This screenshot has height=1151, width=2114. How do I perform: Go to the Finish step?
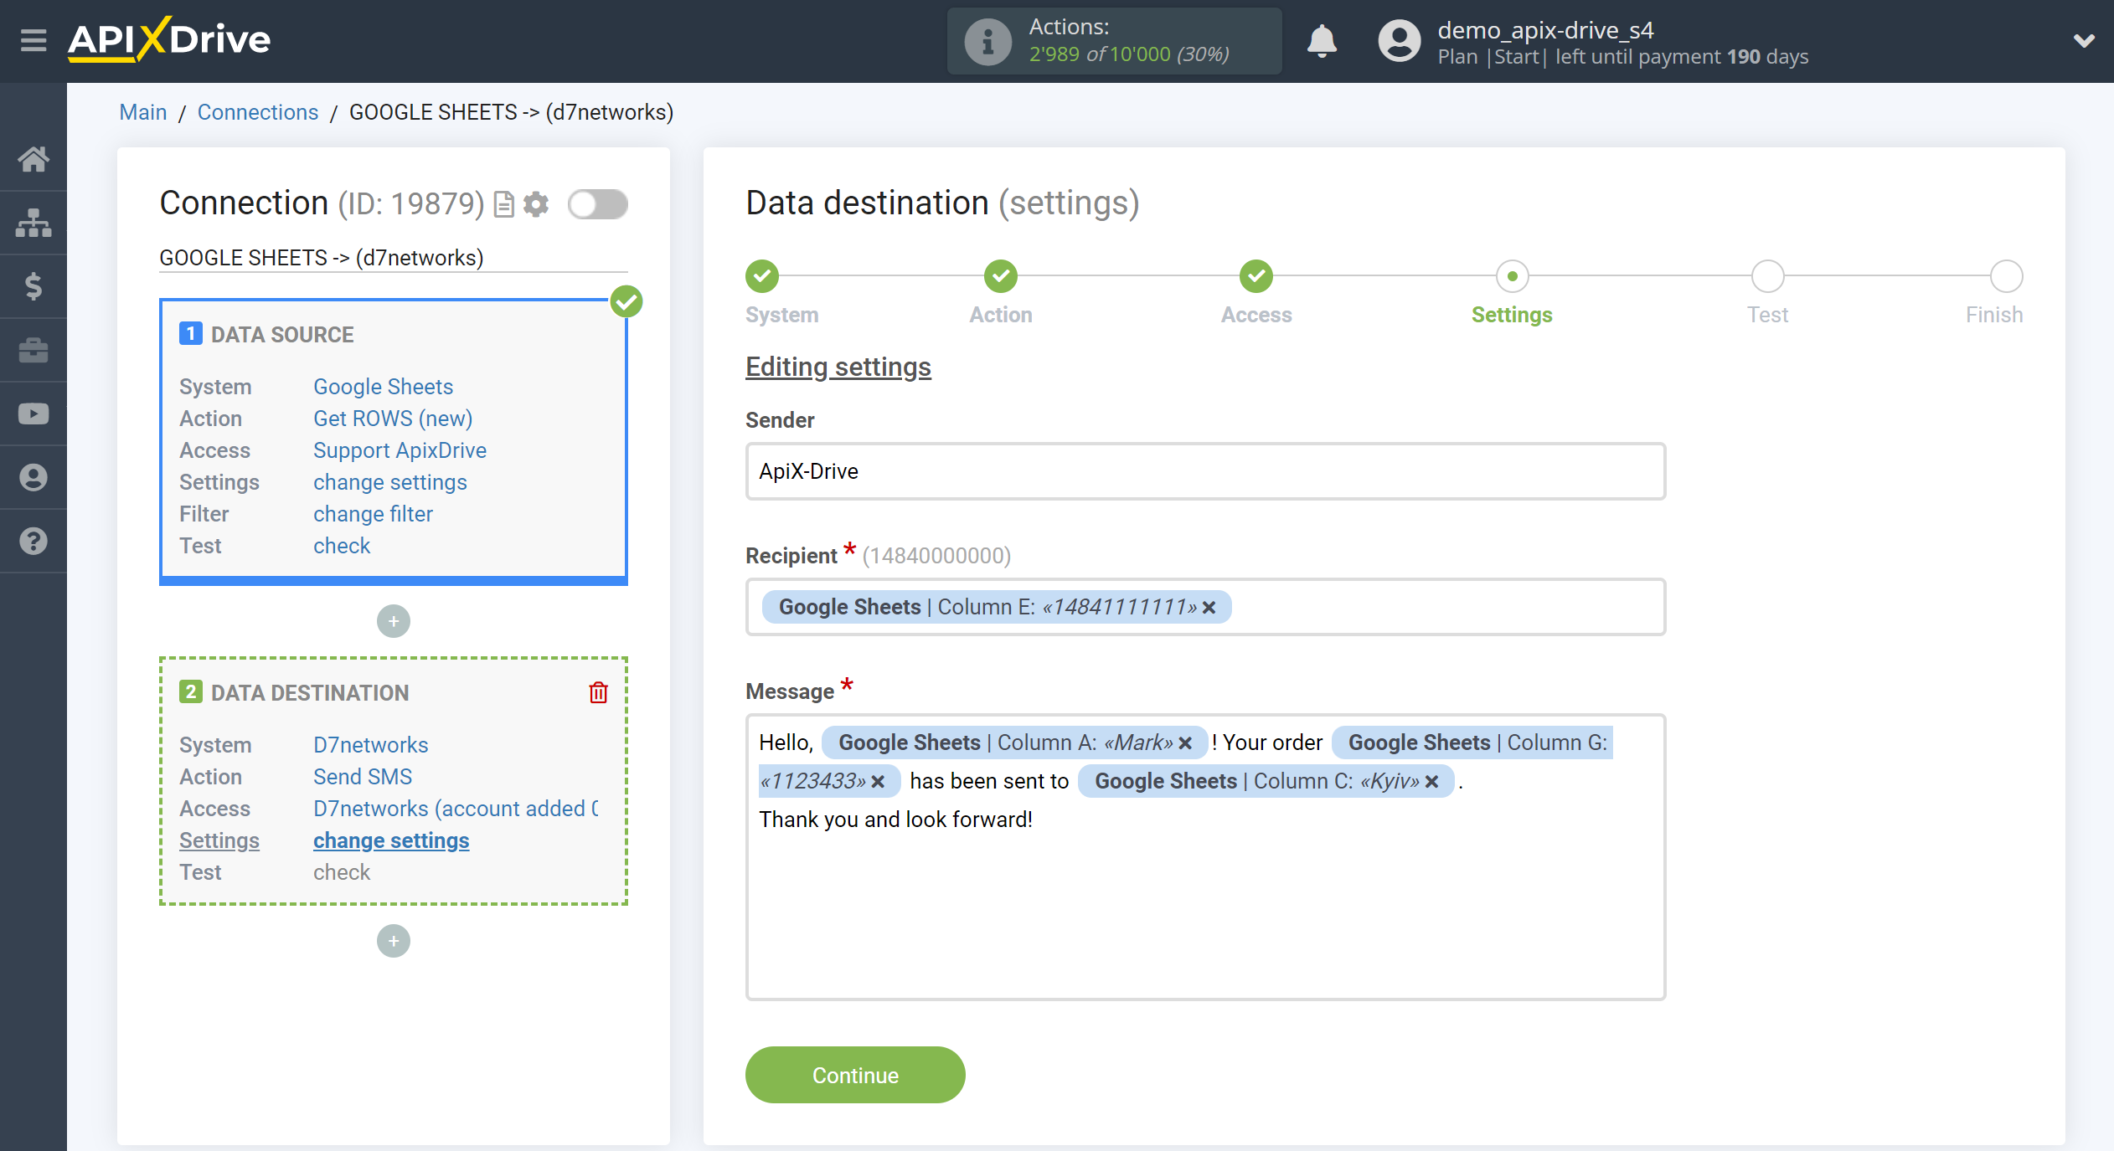pyautogui.click(x=2006, y=276)
